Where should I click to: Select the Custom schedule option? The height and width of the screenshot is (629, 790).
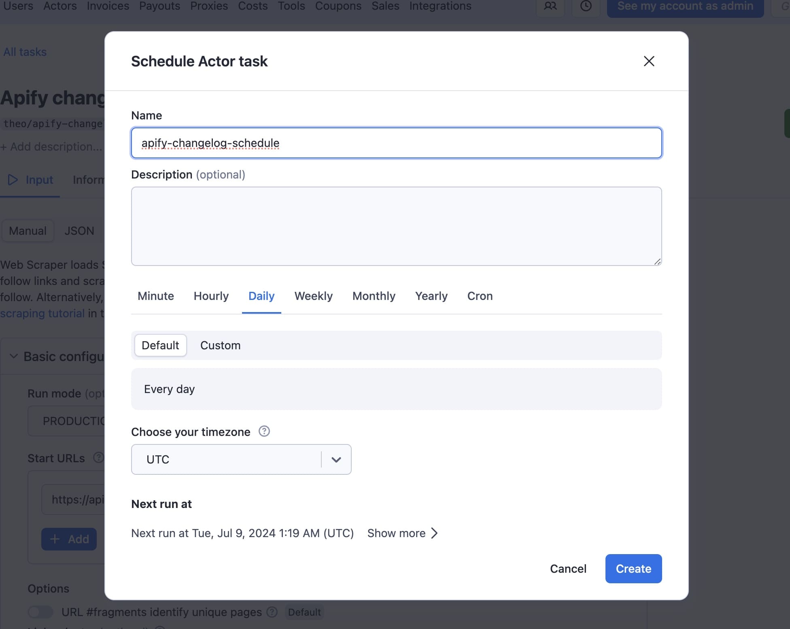coord(221,345)
